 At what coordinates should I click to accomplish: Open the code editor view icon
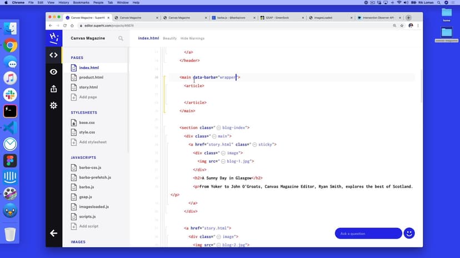pyautogui.click(x=53, y=55)
